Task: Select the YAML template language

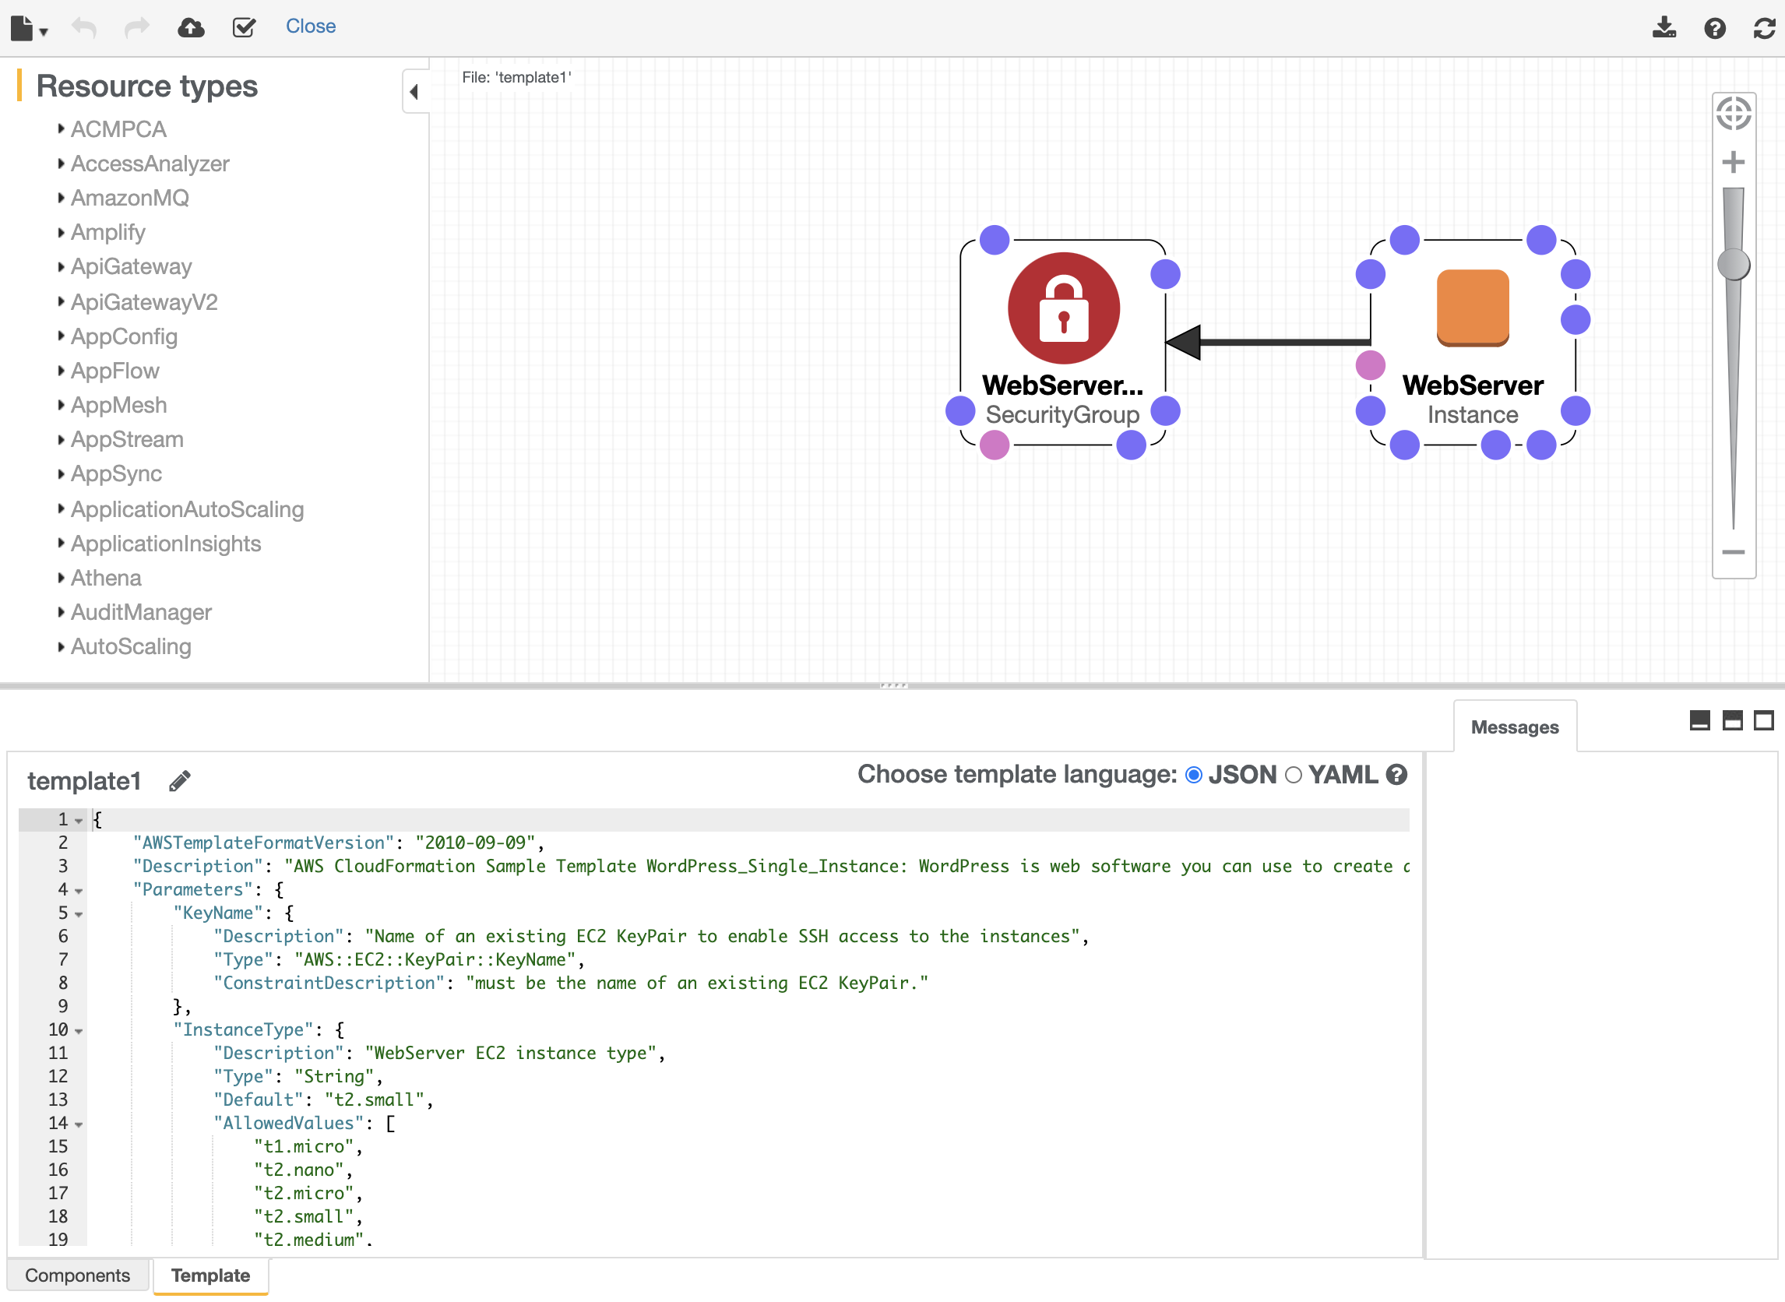Action: click(1294, 775)
